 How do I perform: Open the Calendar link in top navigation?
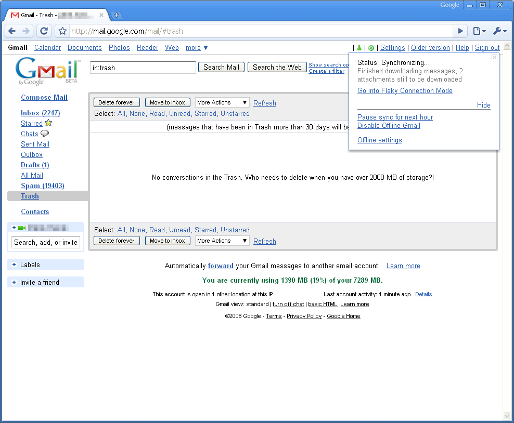coord(47,48)
